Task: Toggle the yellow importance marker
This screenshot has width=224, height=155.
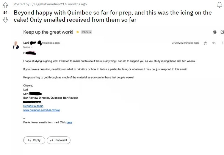Action: (77, 32)
